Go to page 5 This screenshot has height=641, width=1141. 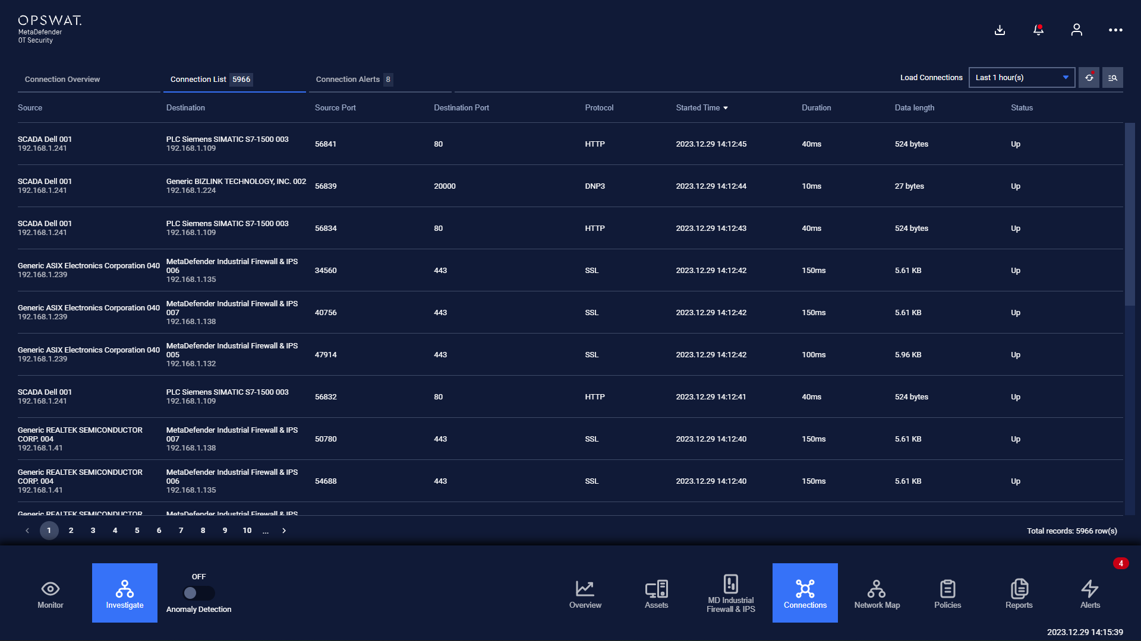pyautogui.click(x=137, y=531)
